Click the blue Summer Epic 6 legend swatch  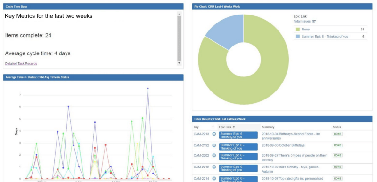[298, 37]
